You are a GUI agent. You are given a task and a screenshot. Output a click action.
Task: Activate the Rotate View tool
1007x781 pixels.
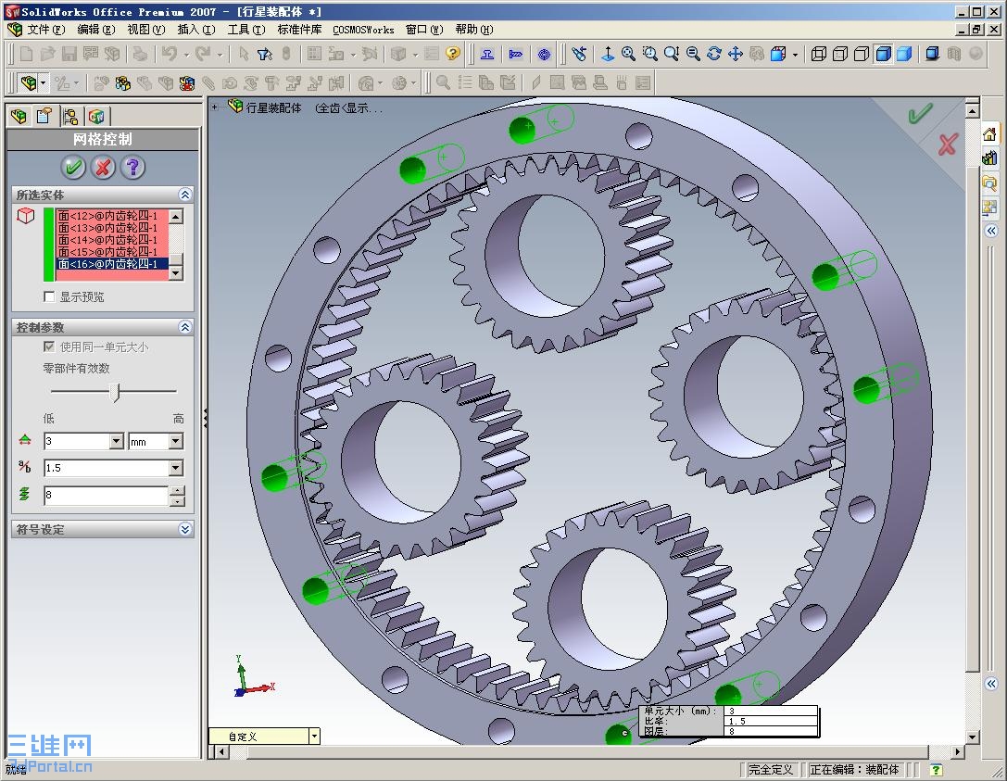tap(714, 54)
